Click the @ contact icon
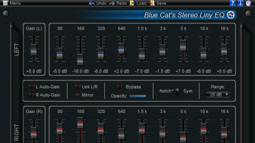The width and height of the screenshot is (255, 143). [248, 3]
